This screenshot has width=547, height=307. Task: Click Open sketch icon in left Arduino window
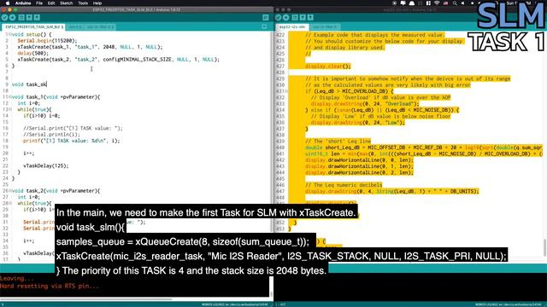click(29, 17)
